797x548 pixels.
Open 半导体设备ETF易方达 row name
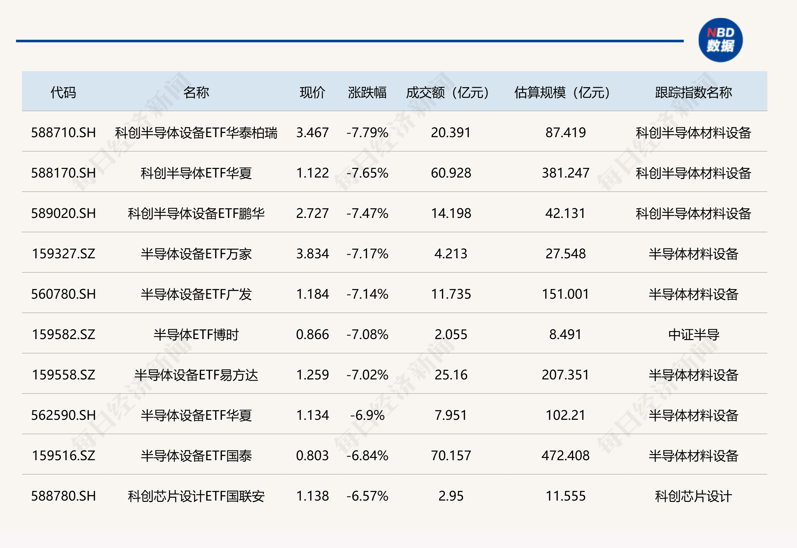coord(196,375)
